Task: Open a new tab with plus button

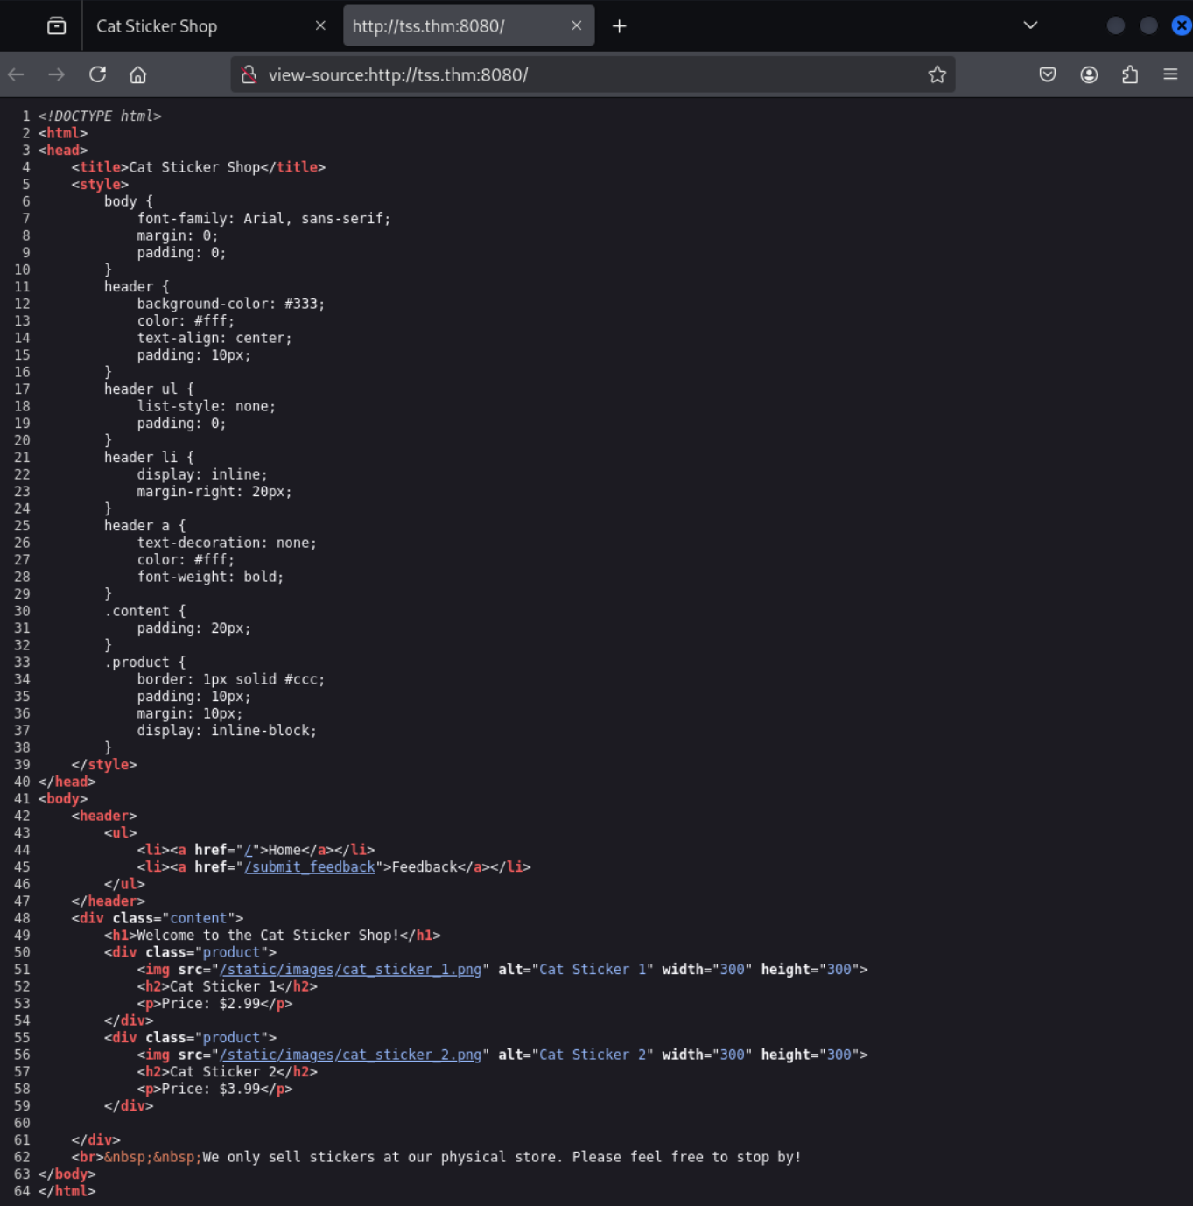Action: click(619, 26)
